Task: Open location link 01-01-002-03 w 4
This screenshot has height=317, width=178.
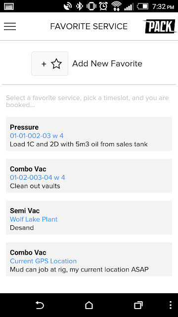Action: [37, 136]
